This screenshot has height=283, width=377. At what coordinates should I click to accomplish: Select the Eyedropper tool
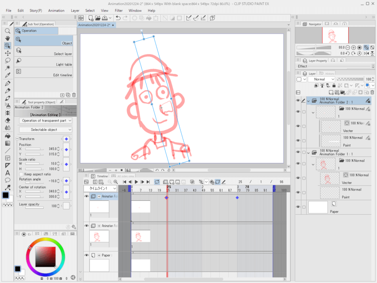point(7,75)
